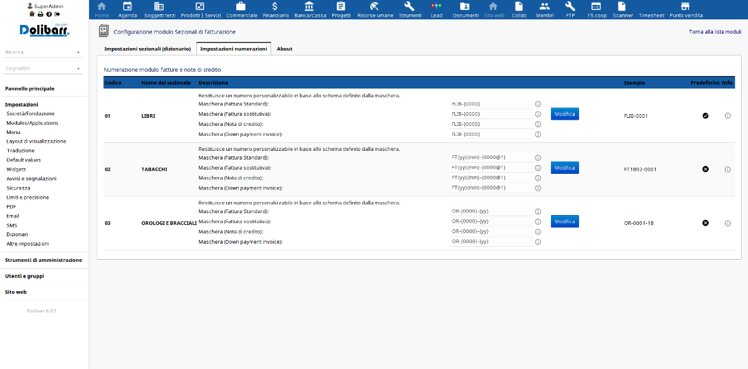Click the Info icon in the LIBRI row
Viewport: 748px width, 369px height.
point(727,116)
